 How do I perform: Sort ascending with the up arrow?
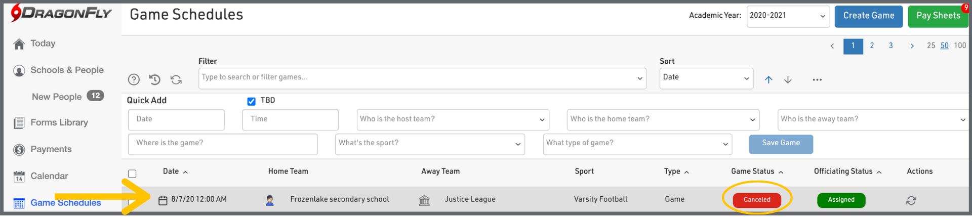coord(768,79)
